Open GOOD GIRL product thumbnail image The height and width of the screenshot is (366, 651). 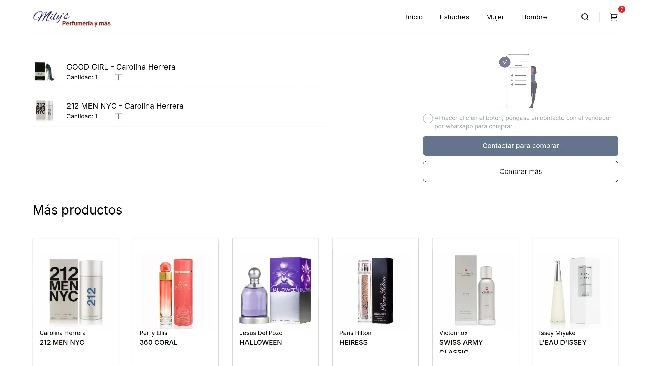point(44,72)
